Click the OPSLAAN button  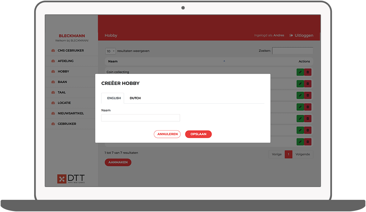(x=198, y=134)
